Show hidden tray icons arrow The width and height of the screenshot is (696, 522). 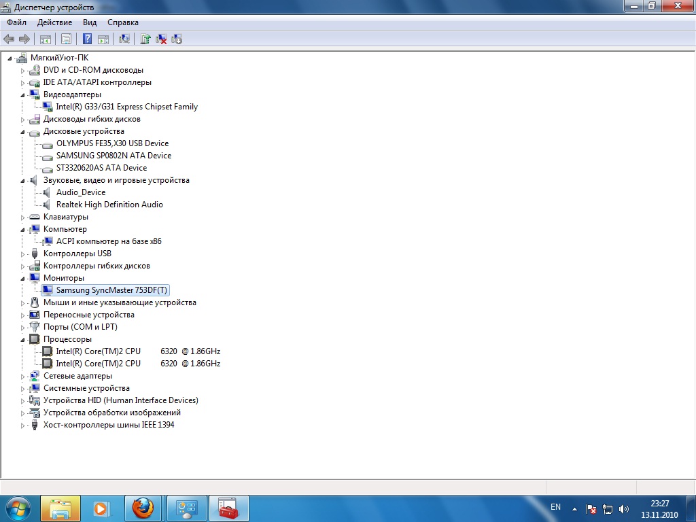574,509
